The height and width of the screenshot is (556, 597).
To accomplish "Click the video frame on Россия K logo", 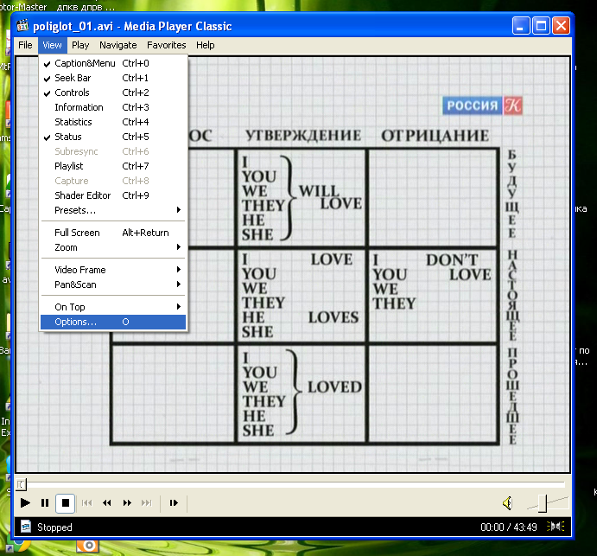I will [x=482, y=105].
